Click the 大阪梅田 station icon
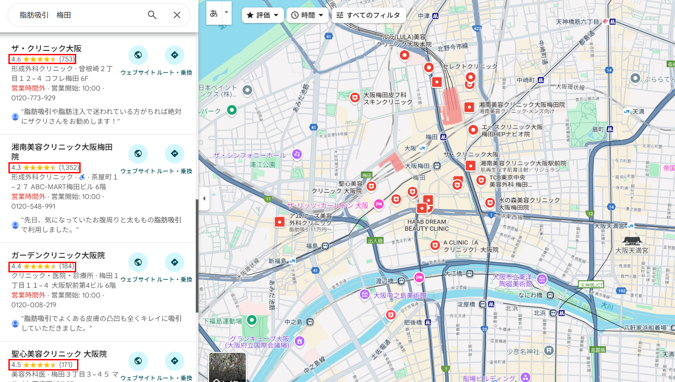Image resolution: width=675 pixels, height=382 pixels. coord(437,166)
